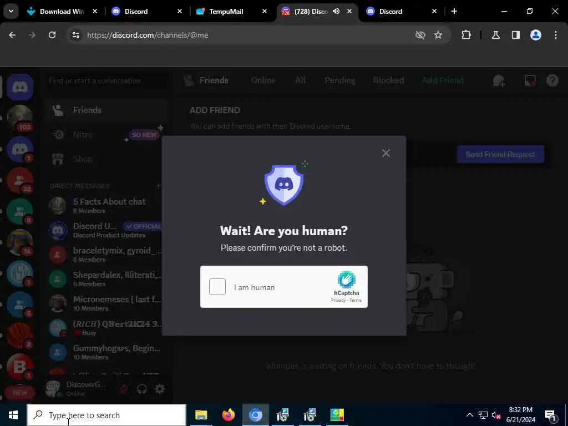Viewport: 568px width, 426px height.
Task: Open the Windows Start menu
Action: [13, 415]
